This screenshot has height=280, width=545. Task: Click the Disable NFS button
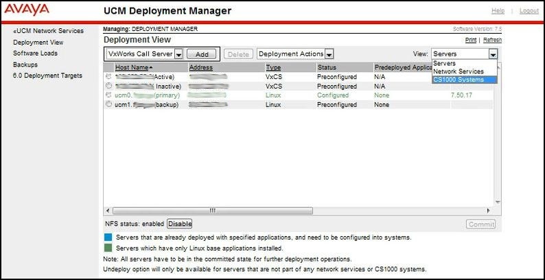[x=180, y=224]
